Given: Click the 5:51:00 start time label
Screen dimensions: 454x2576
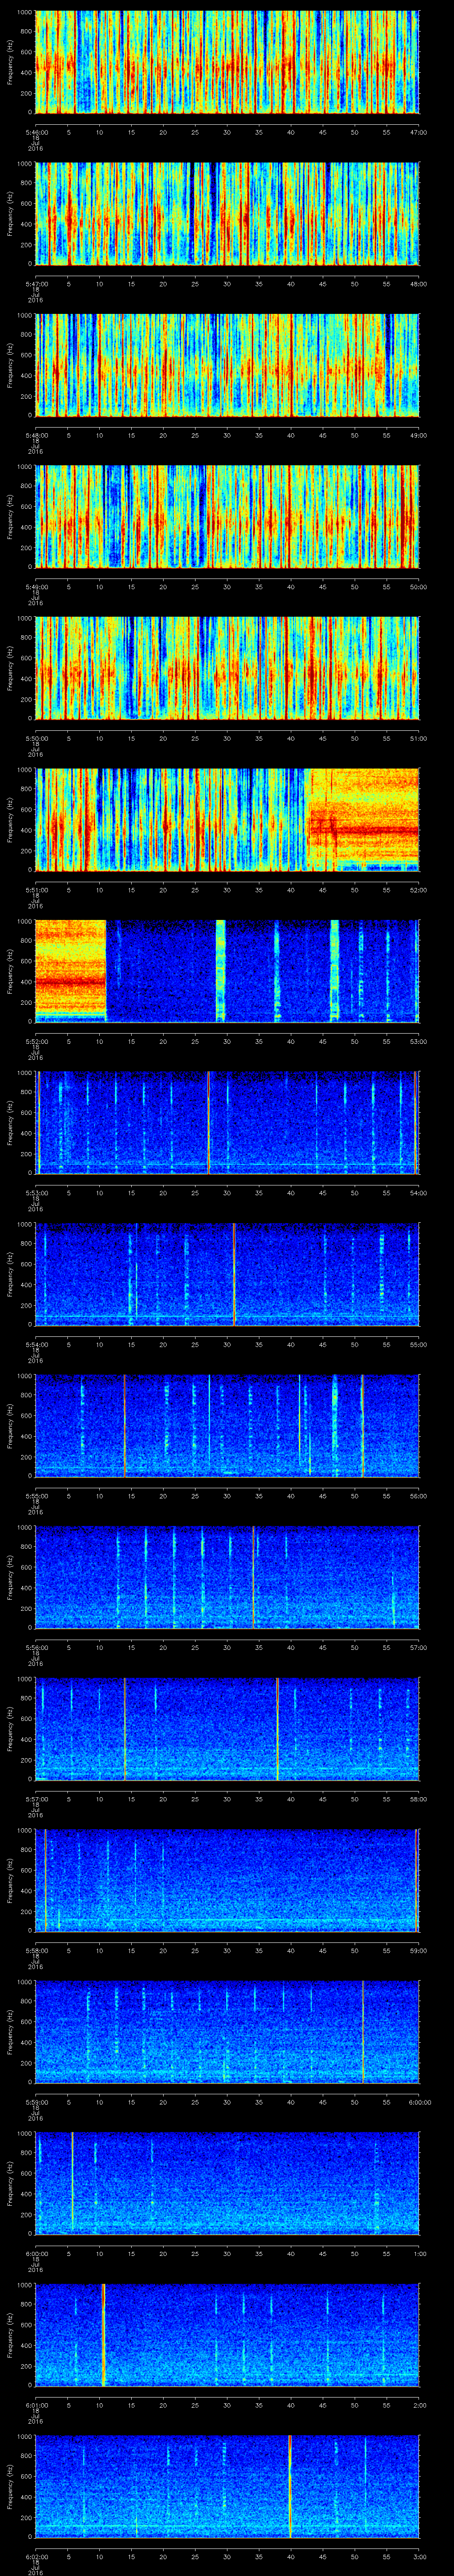Looking at the screenshot, I should pos(36,890).
